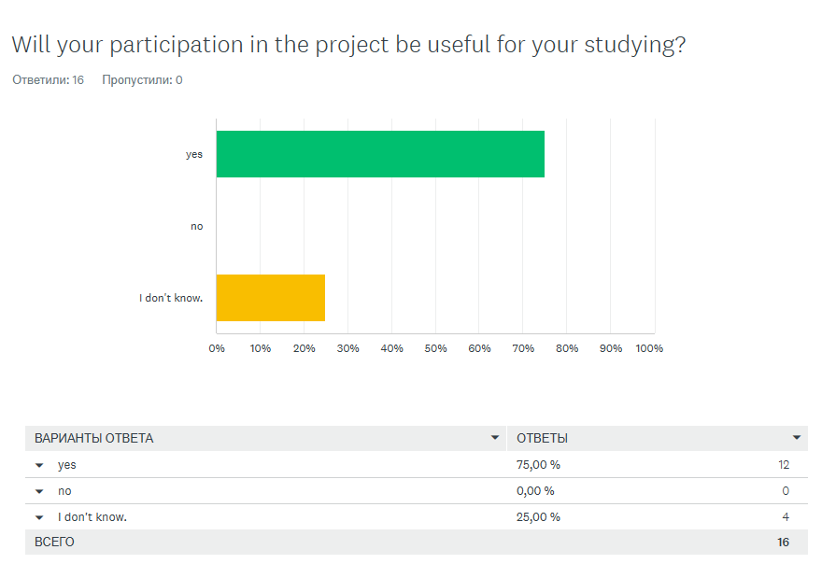Click the "75,00 %" value for yes
The width and height of the screenshot is (836, 578).
pyautogui.click(x=539, y=464)
